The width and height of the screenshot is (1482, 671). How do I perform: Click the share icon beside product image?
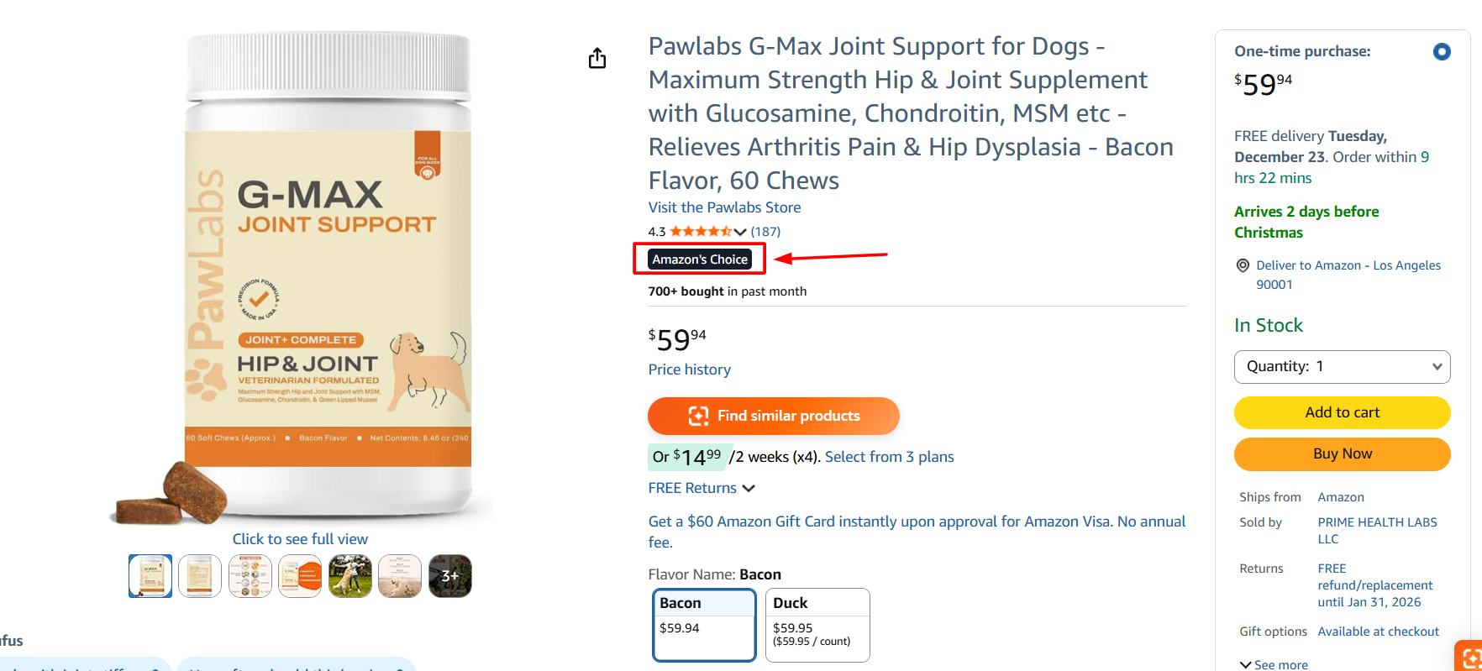click(x=597, y=58)
